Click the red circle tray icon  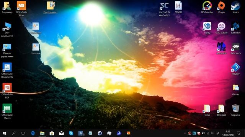pyautogui.click(x=189, y=133)
